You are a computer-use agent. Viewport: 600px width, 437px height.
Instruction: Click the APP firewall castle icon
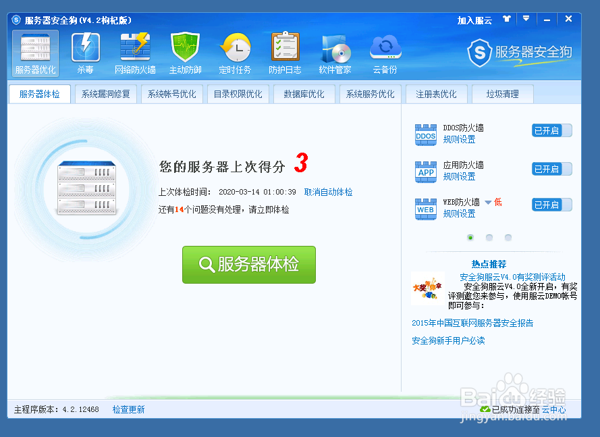(x=425, y=172)
